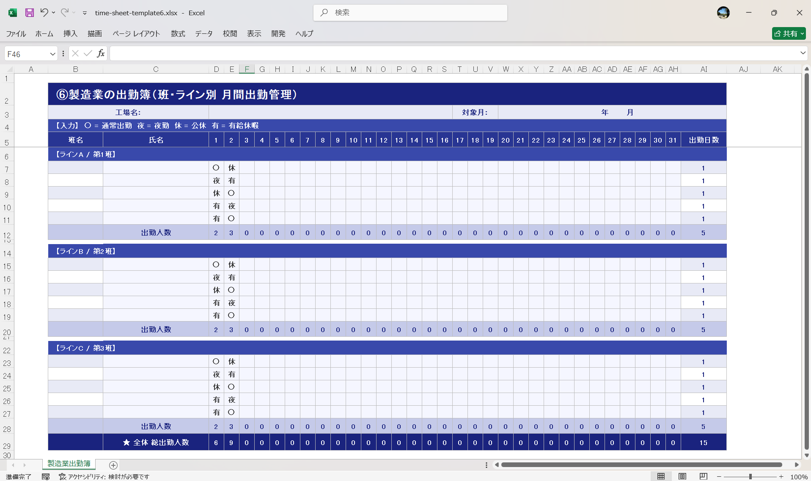Open the Undo history dropdown arrow
The width and height of the screenshot is (811, 481).
(x=54, y=13)
